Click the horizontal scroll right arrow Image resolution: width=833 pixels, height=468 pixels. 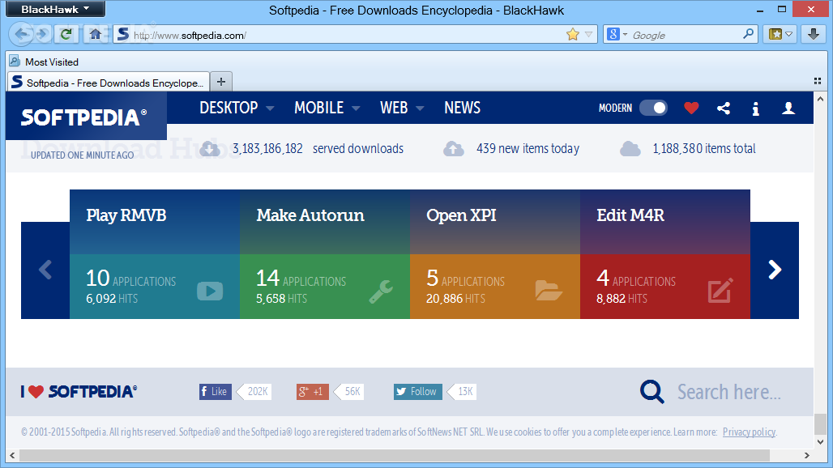(x=807, y=455)
